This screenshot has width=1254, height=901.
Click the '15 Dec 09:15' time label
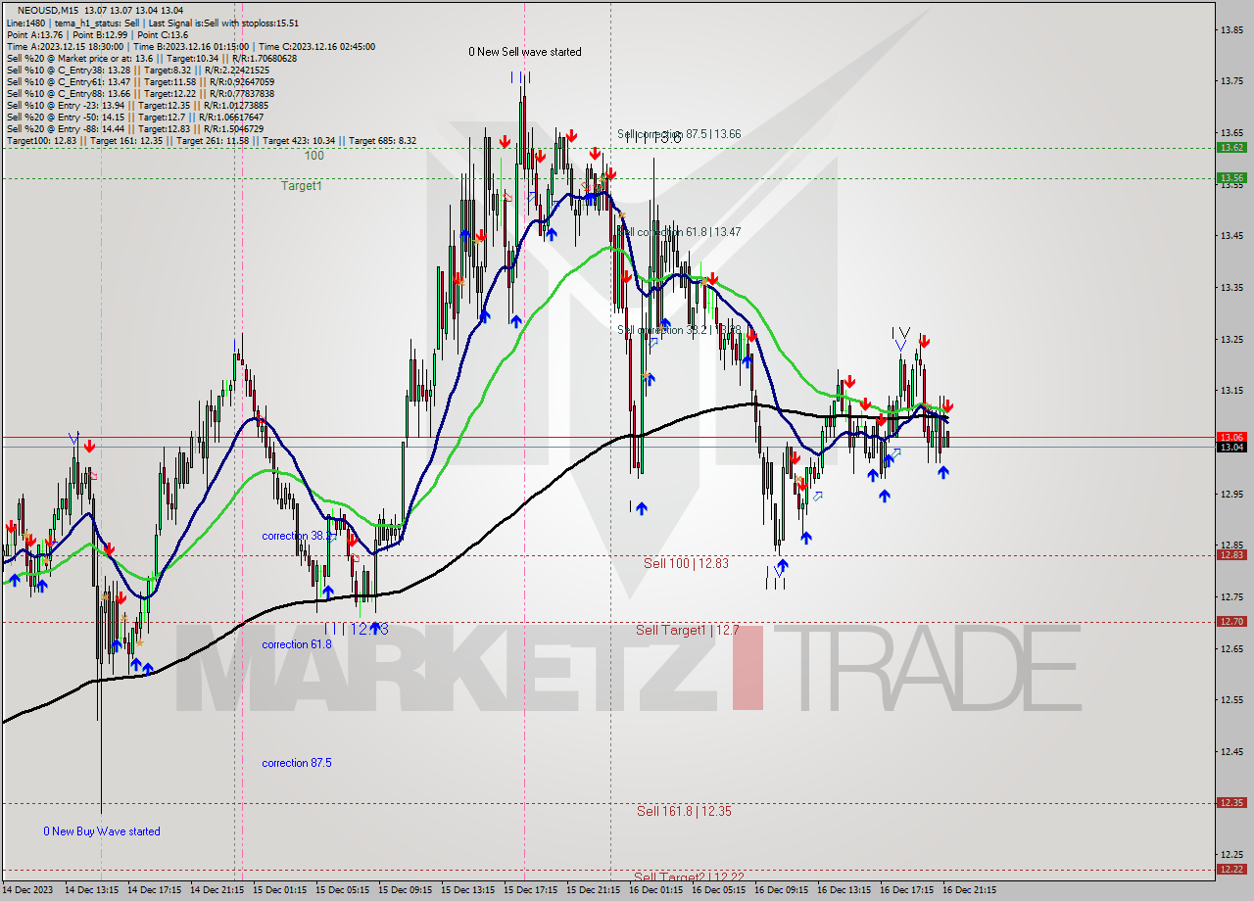pyautogui.click(x=406, y=890)
